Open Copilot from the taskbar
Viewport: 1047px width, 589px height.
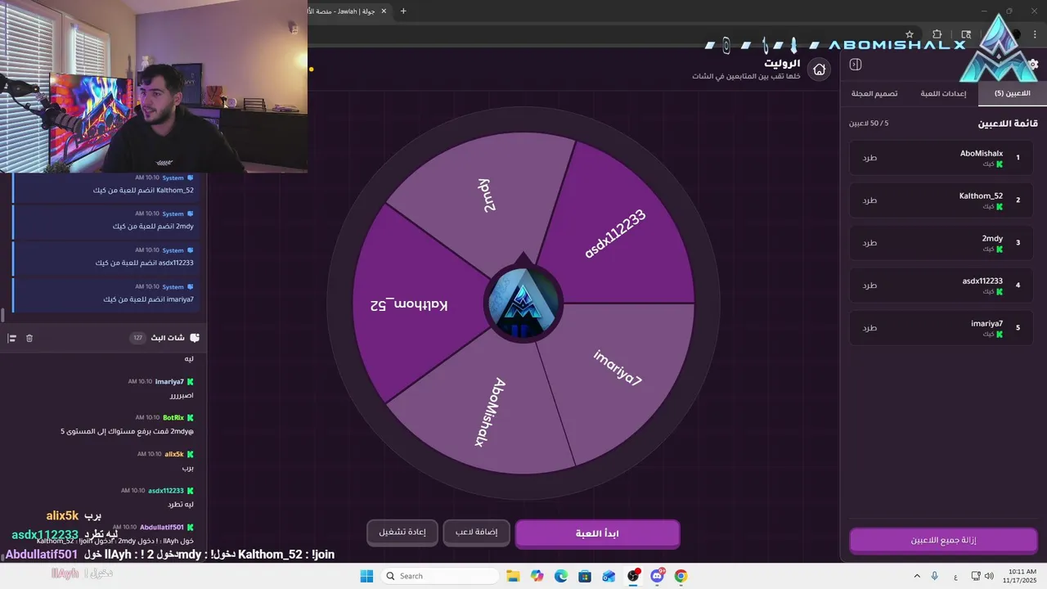tap(537, 576)
